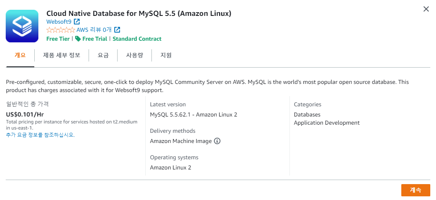Open the 지원 tab
436x200 pixels.
coord(166,55)
